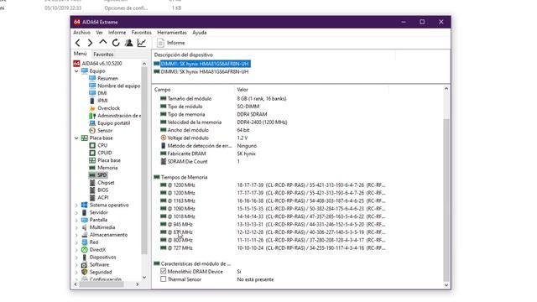Select the Chipset icon in tree
The height and width of the screenshot is (302, 537).
pos(92,183)
